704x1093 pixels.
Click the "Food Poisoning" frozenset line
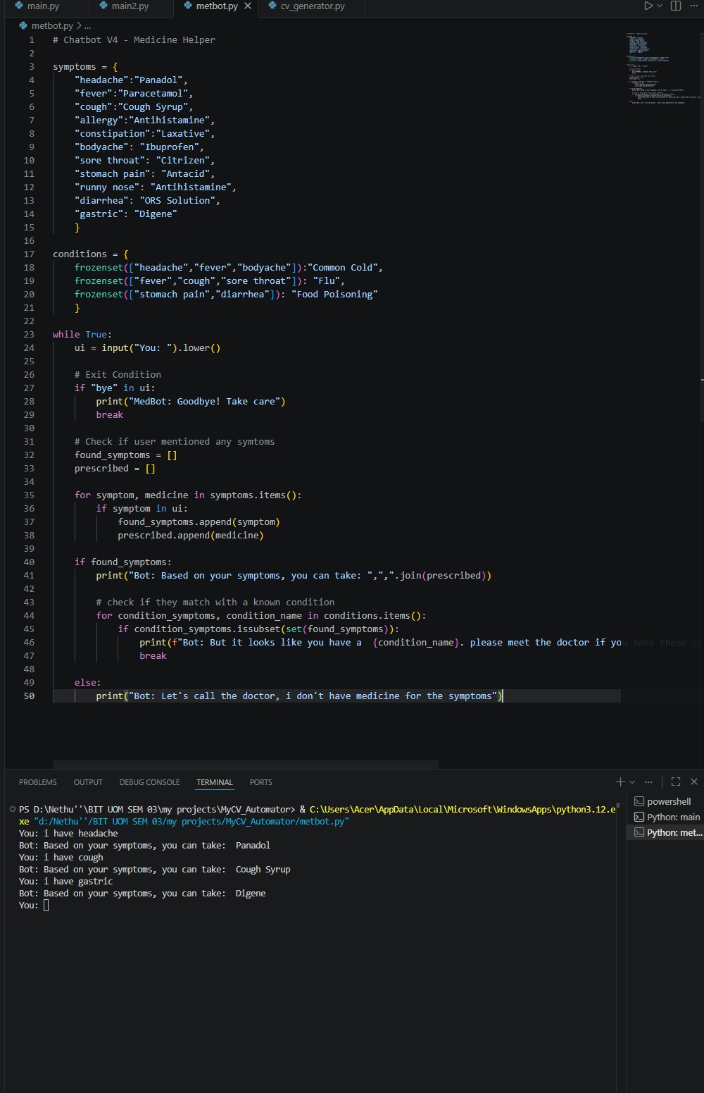(226, 294)
